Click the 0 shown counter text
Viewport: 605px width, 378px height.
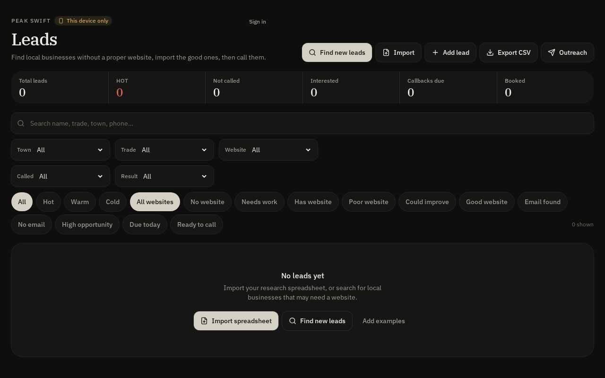click(x=583, y=224)
